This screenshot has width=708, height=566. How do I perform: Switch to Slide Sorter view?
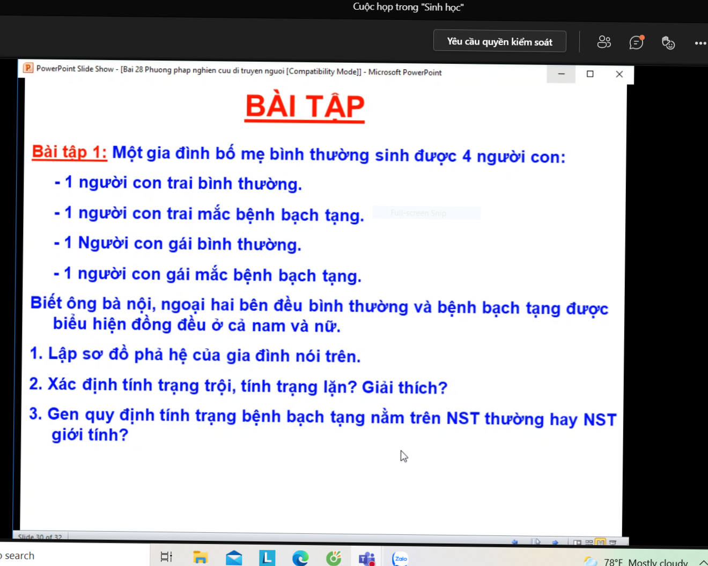[x=589, y=542]
